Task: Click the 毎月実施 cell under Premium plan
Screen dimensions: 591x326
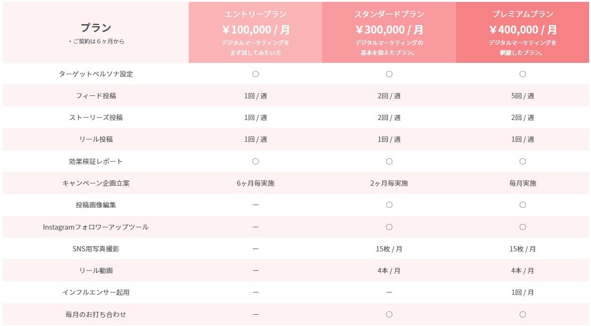Action: click(x=522, y=183)
